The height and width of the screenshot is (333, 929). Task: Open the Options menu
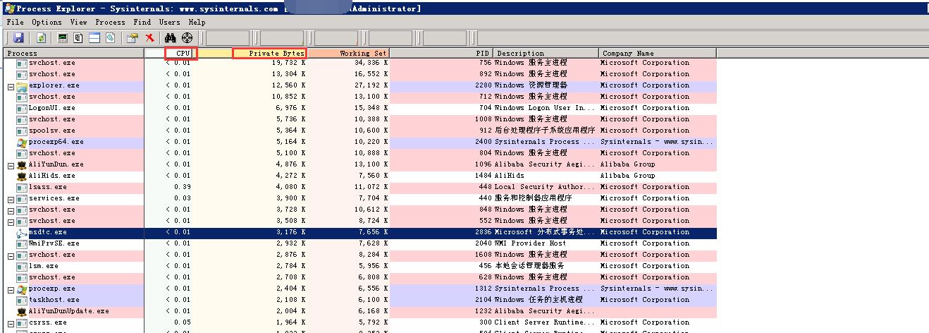(x=47, y=22)
